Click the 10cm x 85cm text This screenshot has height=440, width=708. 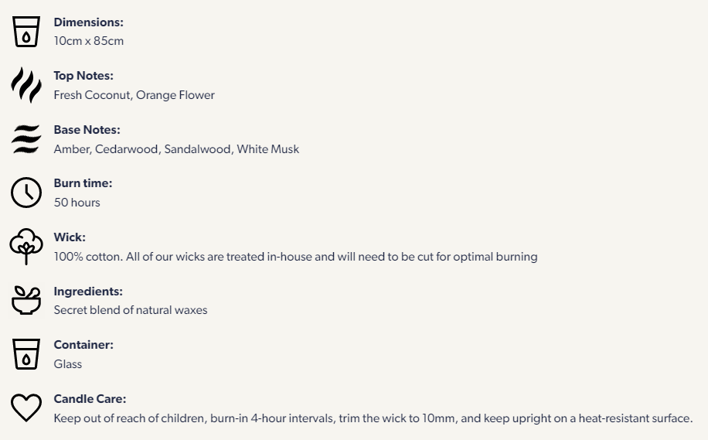[x=88, y=41]
